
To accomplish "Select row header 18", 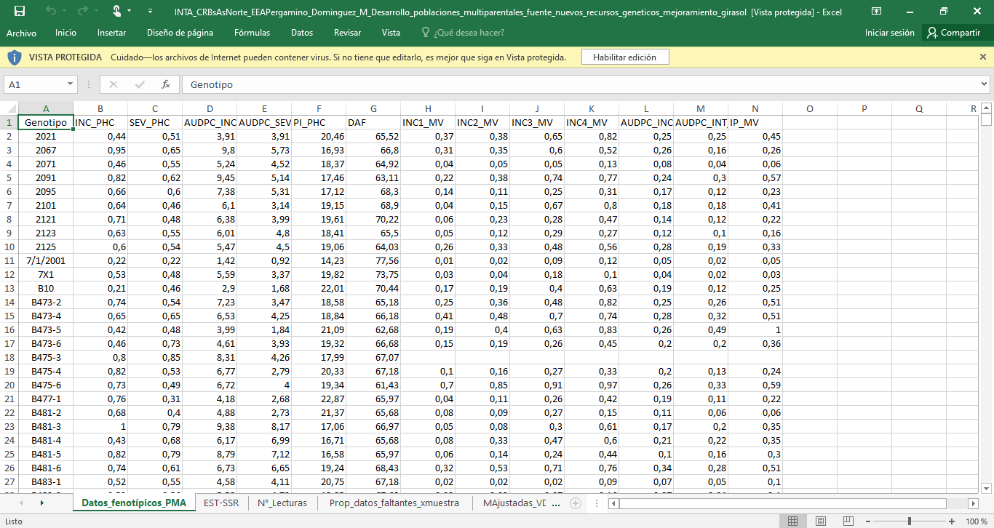I will (x=9, y=358).
